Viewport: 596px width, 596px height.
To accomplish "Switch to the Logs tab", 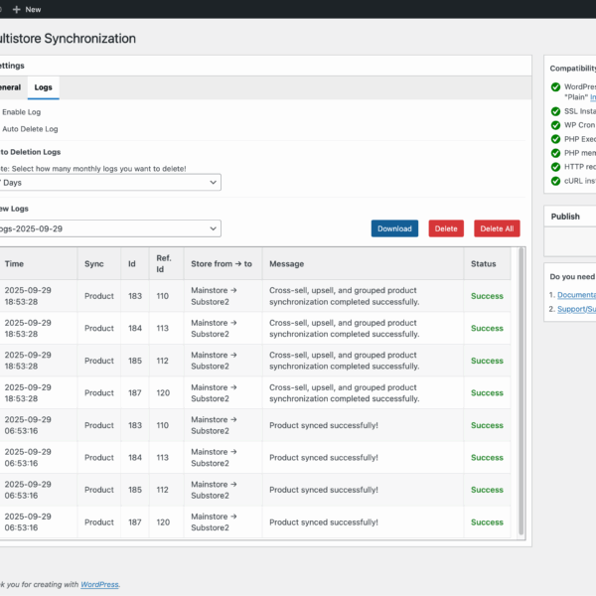I will (x=44, y=87).
